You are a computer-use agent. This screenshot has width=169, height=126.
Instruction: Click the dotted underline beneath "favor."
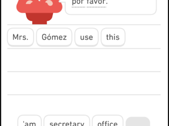[x=96, y=7]
